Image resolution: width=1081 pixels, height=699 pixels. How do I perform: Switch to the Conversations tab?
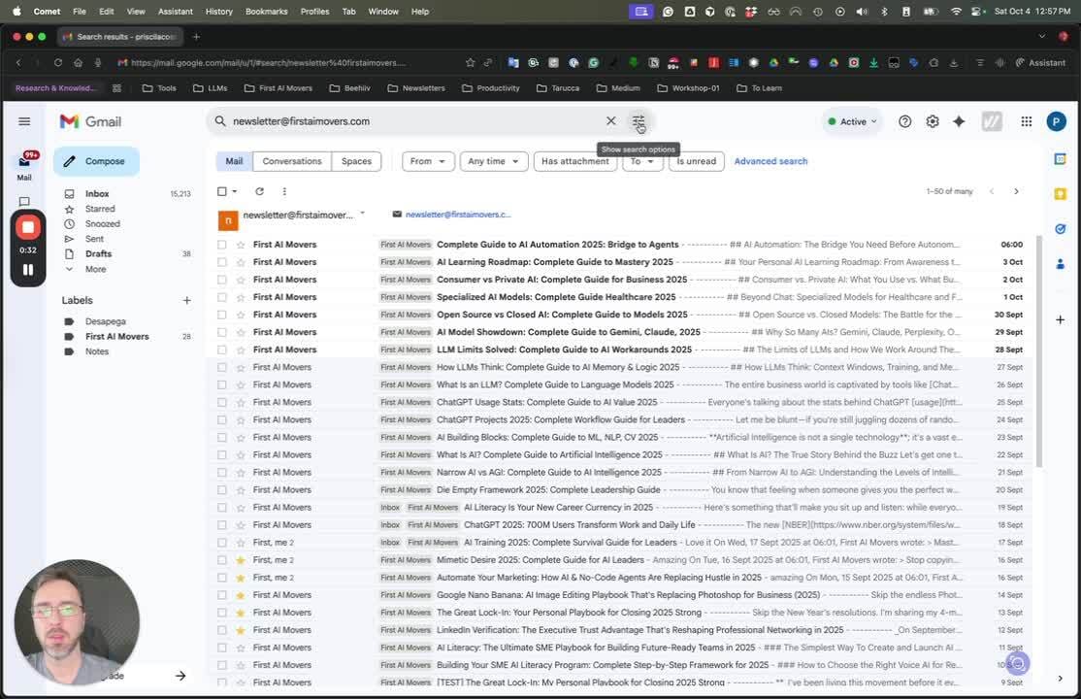(291, 161)
